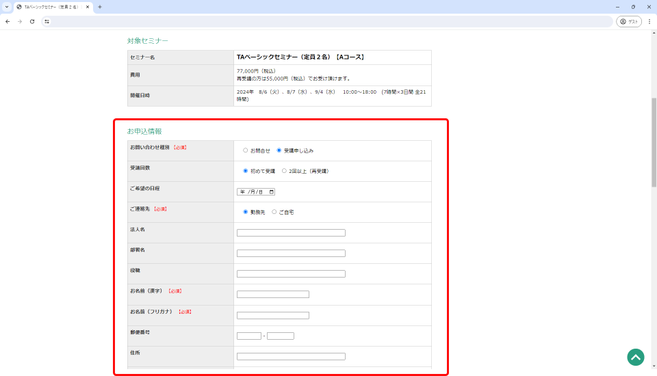The width and height of the screenshot is (657, 376).
Task: Click the vertical scrollbar thumb
Action: point(654,142)
